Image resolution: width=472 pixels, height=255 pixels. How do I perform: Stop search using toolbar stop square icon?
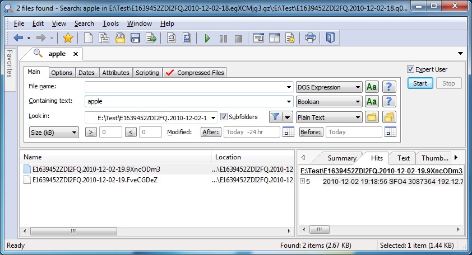click(238, 39)
